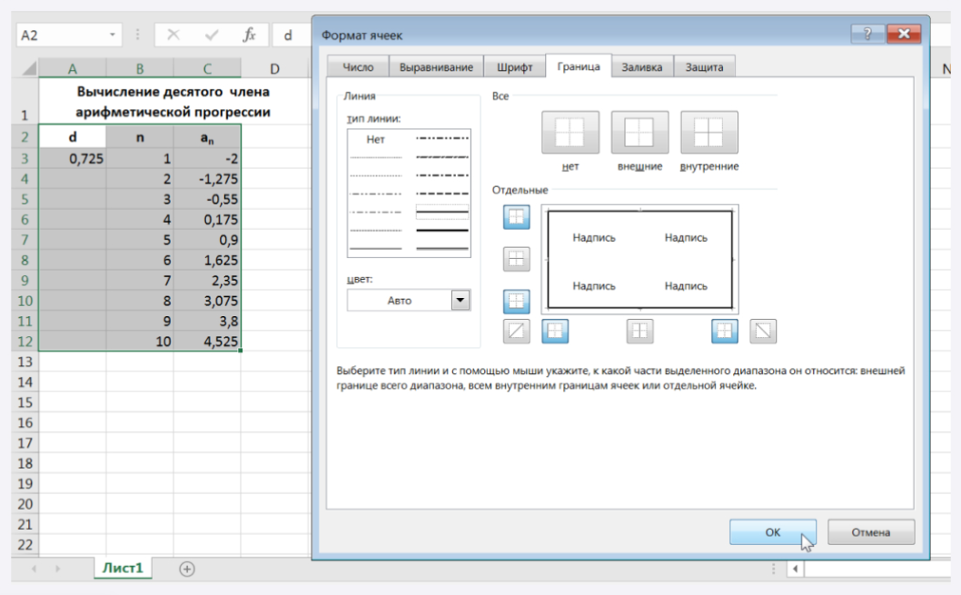Toggle the bottom border button
Viewport: 961px width, 595px height.
tap(516, 301)
